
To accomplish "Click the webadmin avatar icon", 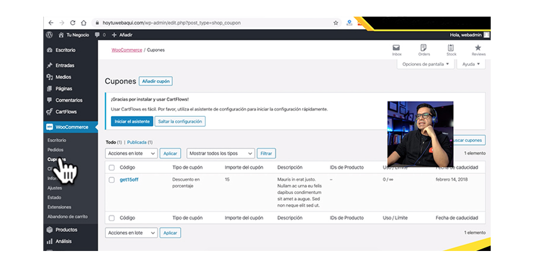I will (x=487, y=35).
